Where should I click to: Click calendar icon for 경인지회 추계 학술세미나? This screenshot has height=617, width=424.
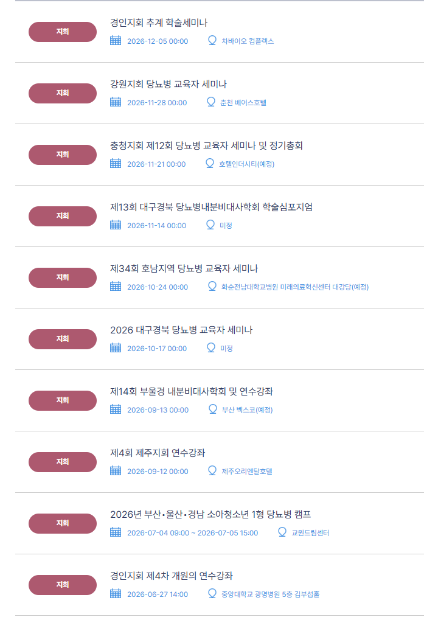(x=116, y=41)
